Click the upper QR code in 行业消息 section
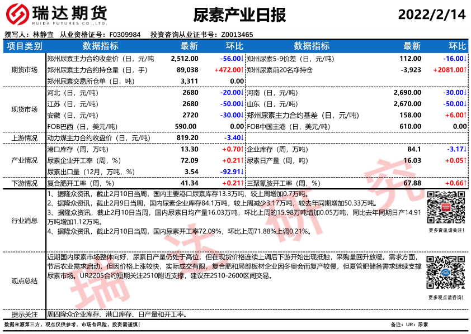This screenshot has width=471, height=334. (446, 208)
